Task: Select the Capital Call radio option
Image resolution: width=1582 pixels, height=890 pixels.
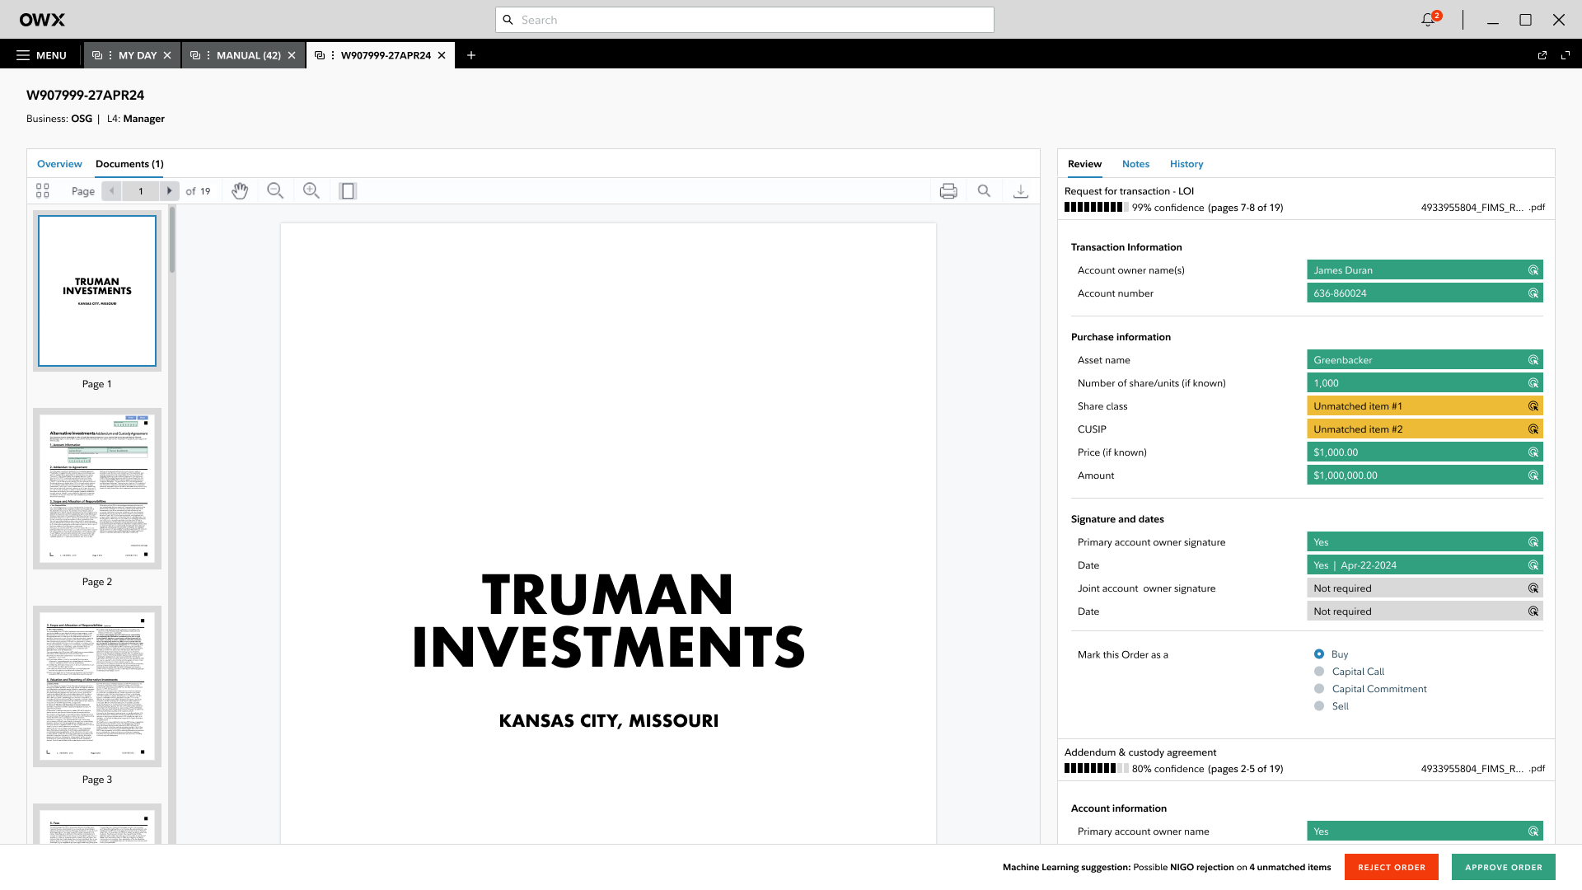Action: coord(1319,672)
